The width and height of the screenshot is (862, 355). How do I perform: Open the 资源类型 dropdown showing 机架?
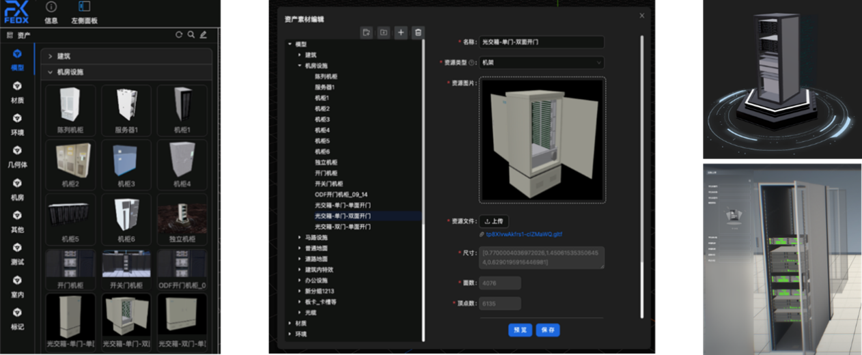(x=541, y=63)
